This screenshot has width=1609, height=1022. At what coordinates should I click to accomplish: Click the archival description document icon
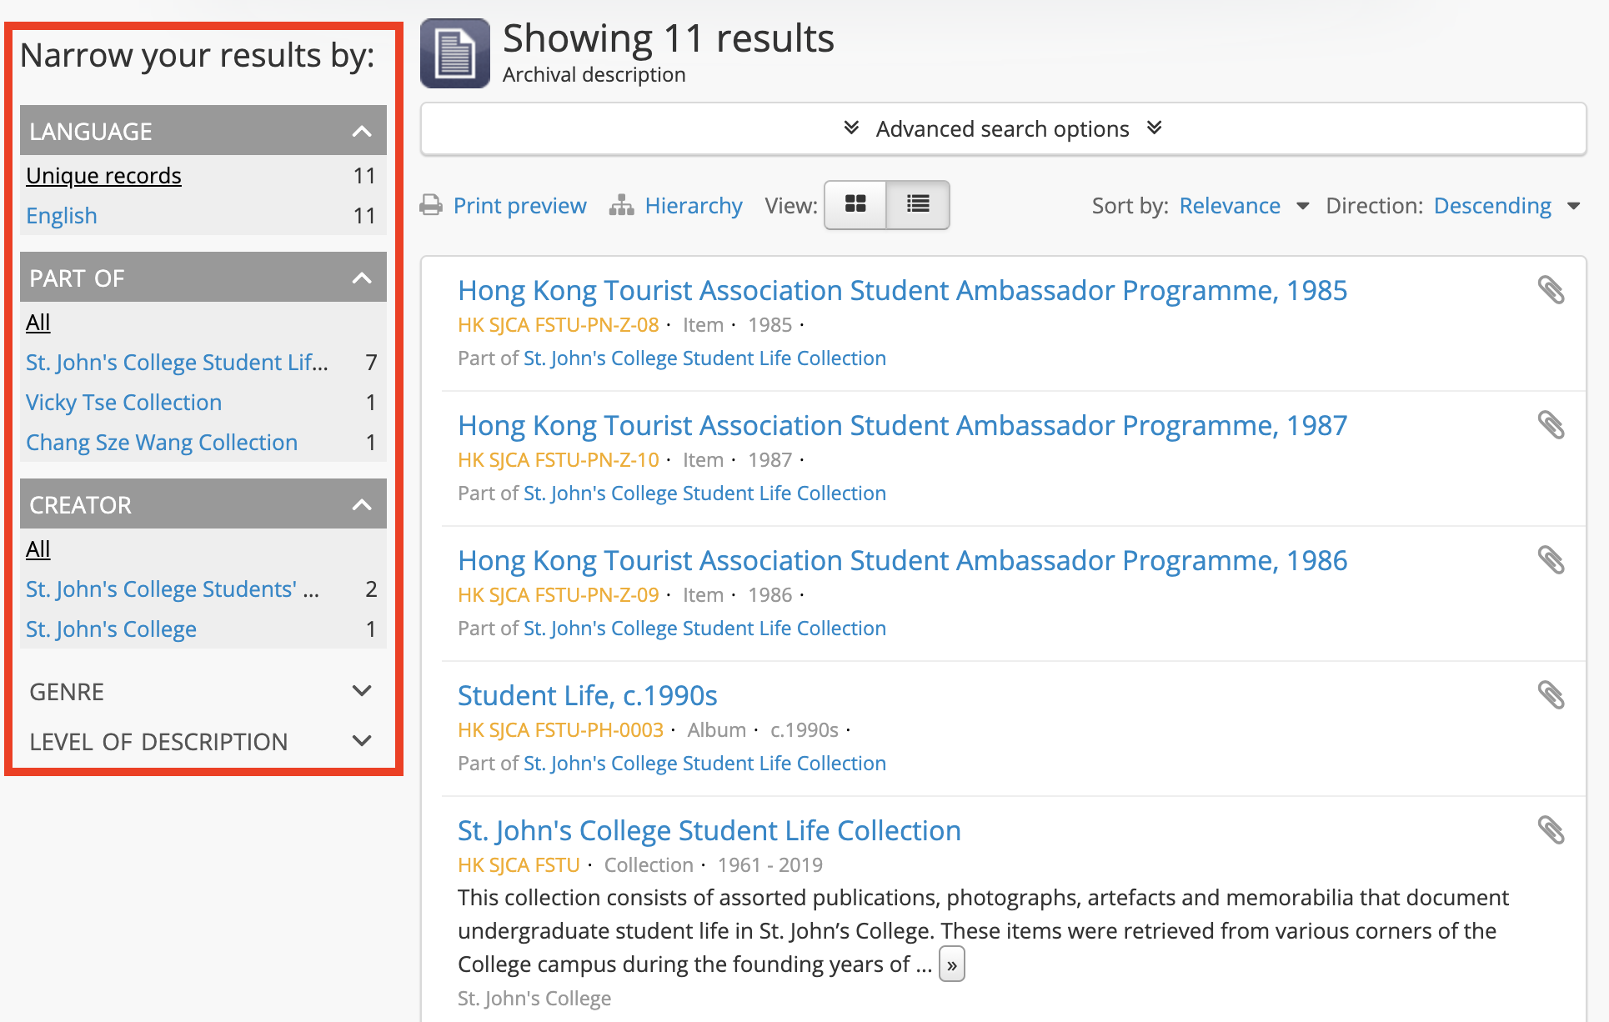(456, 54)
